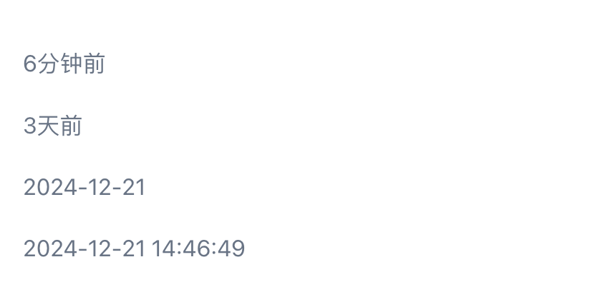This screenshot has height=307, width=600.
Task: Click the date-only "2024-12-21" line
Action: [x=84, y=187]
